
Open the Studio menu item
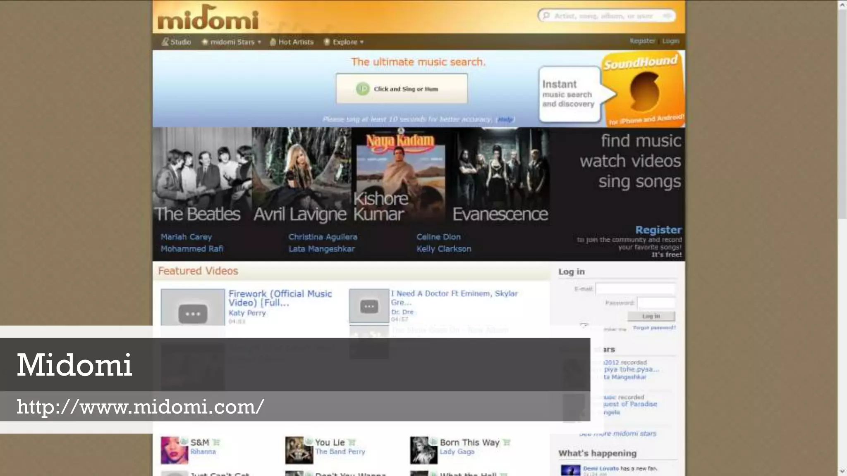pyautogui.click(x=177, y=42)
